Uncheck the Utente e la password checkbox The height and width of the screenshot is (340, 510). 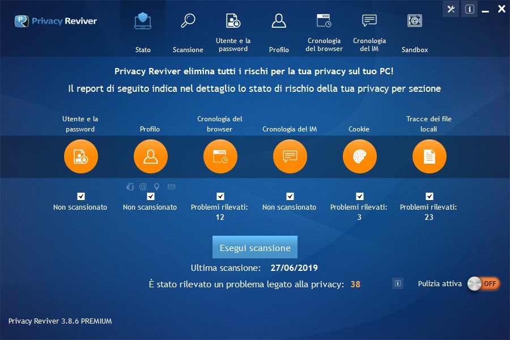81,196
